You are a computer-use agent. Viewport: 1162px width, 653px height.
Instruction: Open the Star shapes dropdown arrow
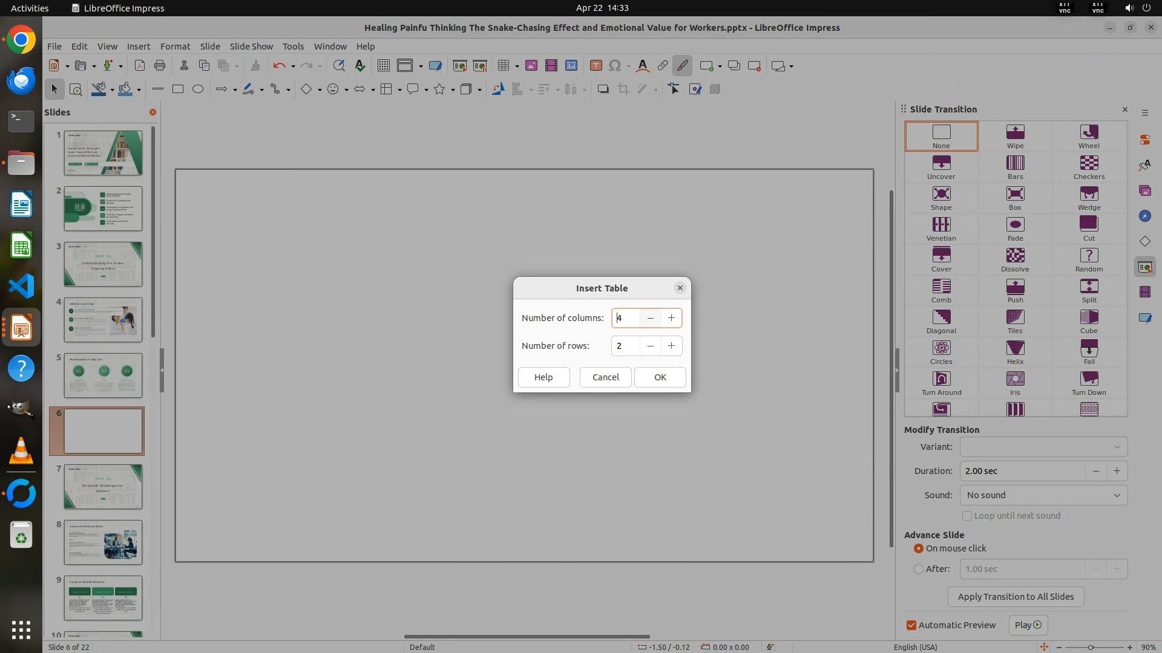[453, 90]
